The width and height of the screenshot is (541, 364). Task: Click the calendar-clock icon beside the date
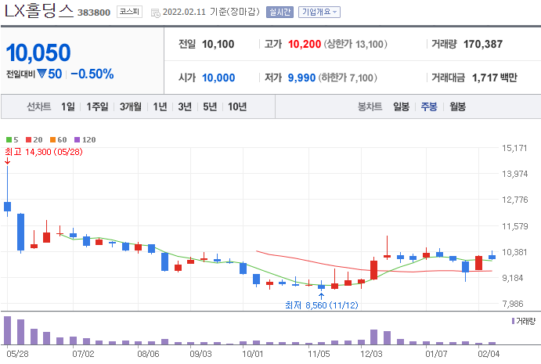click(156, 13)
